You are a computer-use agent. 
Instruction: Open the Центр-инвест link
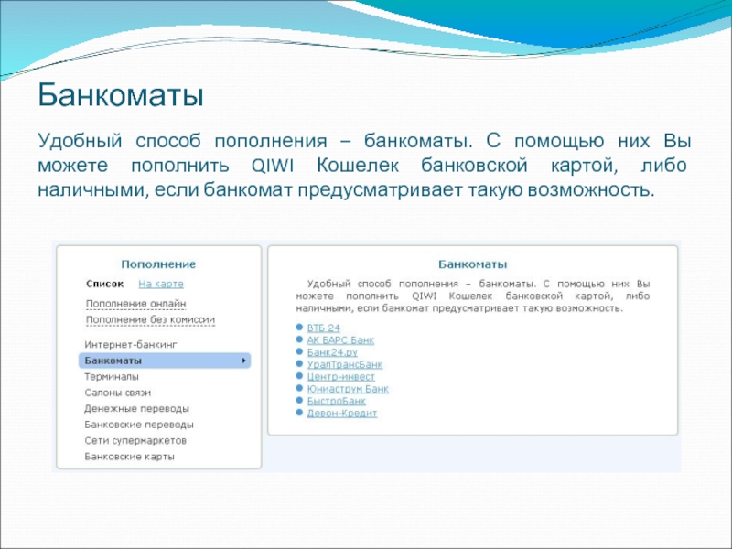point(340,376)
